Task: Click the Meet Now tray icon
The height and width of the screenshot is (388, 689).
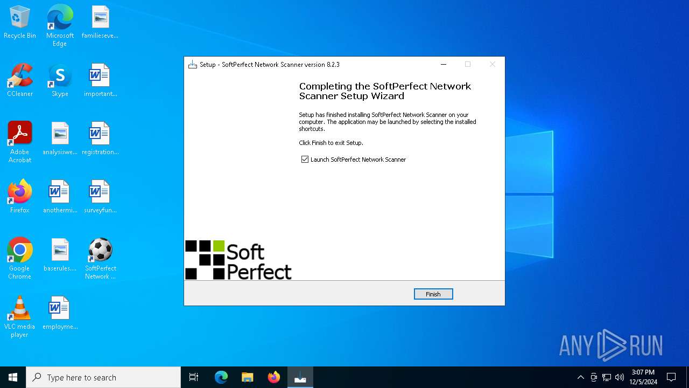Action: (594, 377)
